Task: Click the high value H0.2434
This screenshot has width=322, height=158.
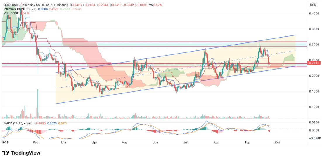Action: pos(89,5)
